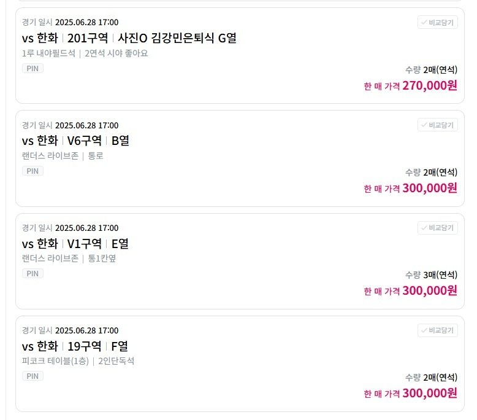Select the 300,000원 price on V6구역 ticket
Image resolution: width=477 pixels, height=420 pixels.
[x=430, y=189]
